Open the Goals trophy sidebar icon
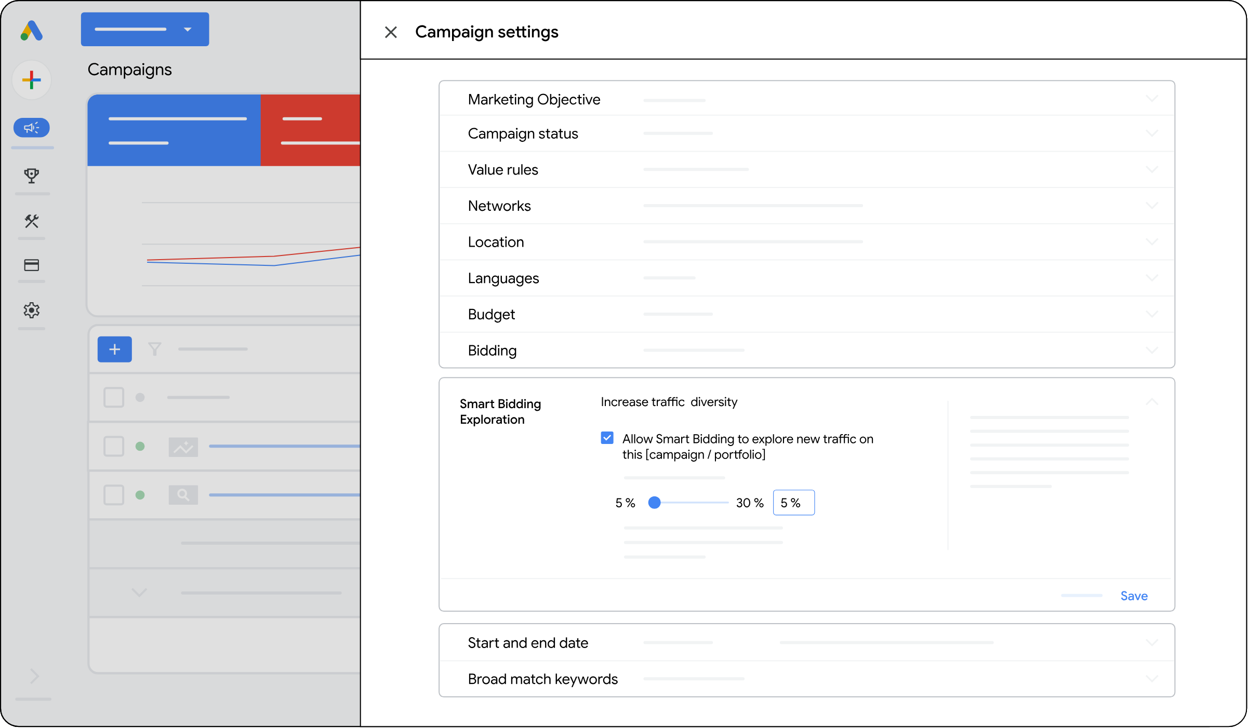The image size is (1248, 728). [32, 176]
